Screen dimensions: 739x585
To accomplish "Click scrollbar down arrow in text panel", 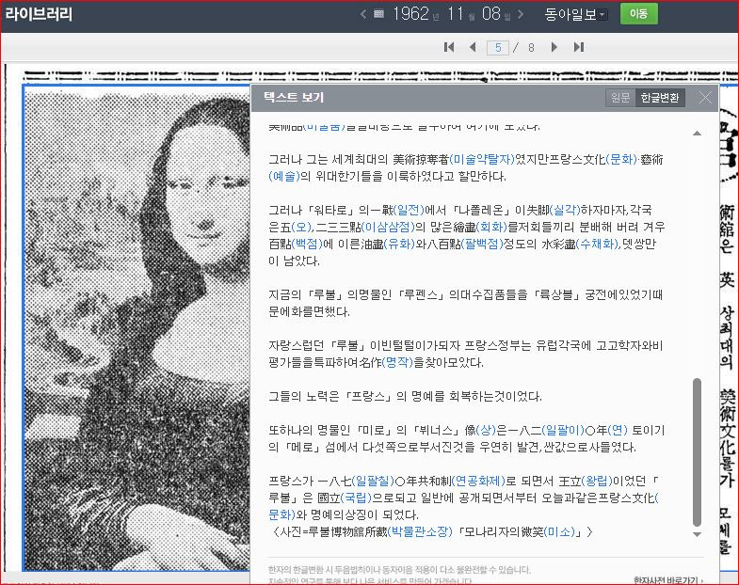I will pos(697,534).
